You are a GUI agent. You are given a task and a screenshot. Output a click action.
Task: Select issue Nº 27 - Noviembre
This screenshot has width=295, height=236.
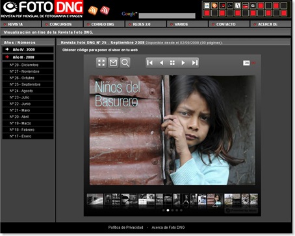28,71
